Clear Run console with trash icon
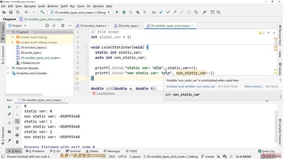Screen dimensions: 283x159 click(x=17, y=142)
